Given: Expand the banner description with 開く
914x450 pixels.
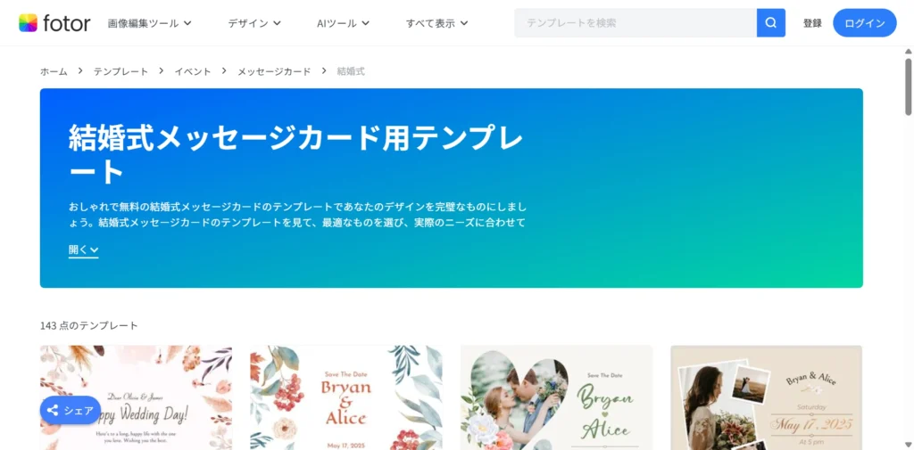Looking at the screenshot, I should 83,250.
